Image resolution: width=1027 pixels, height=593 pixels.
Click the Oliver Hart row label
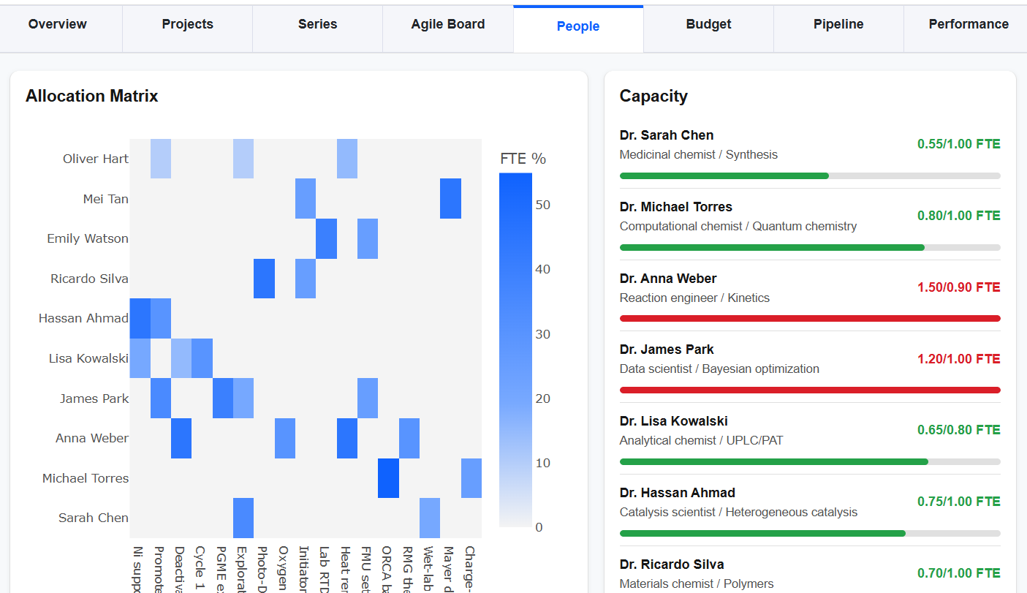(x=96, y=159)
